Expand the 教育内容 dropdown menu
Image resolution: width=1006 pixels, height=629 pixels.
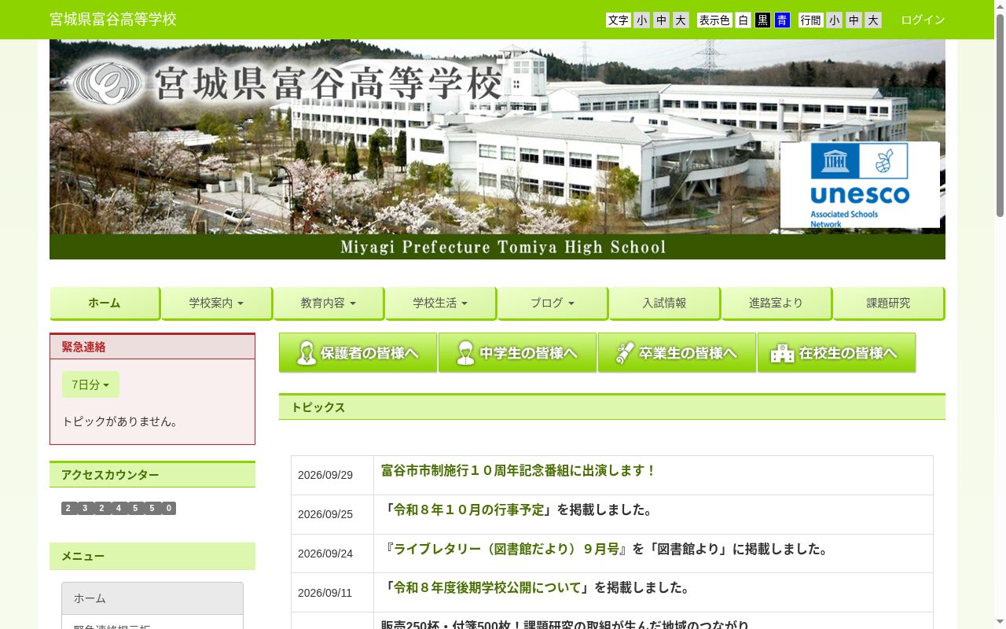pyautogui.click(x=329, y=303)
